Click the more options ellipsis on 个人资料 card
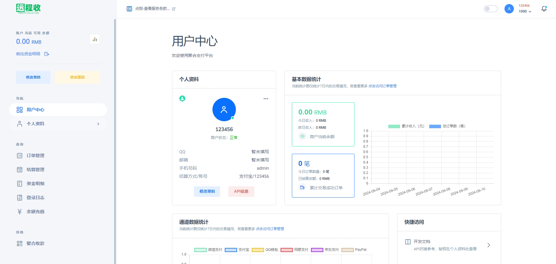This screenshot has height=264, width=556. 265,99
